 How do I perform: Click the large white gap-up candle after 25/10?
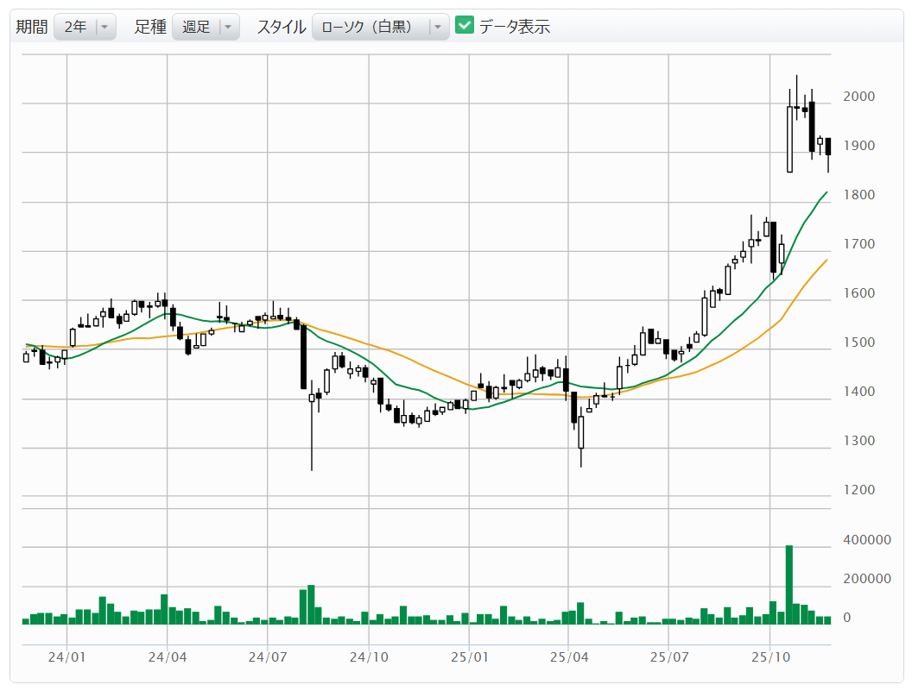coord(789,139)
